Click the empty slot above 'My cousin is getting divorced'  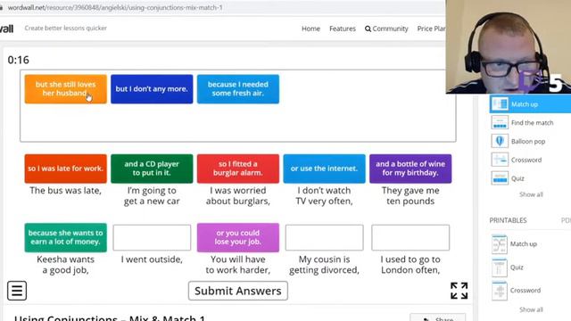coord(324,238)
